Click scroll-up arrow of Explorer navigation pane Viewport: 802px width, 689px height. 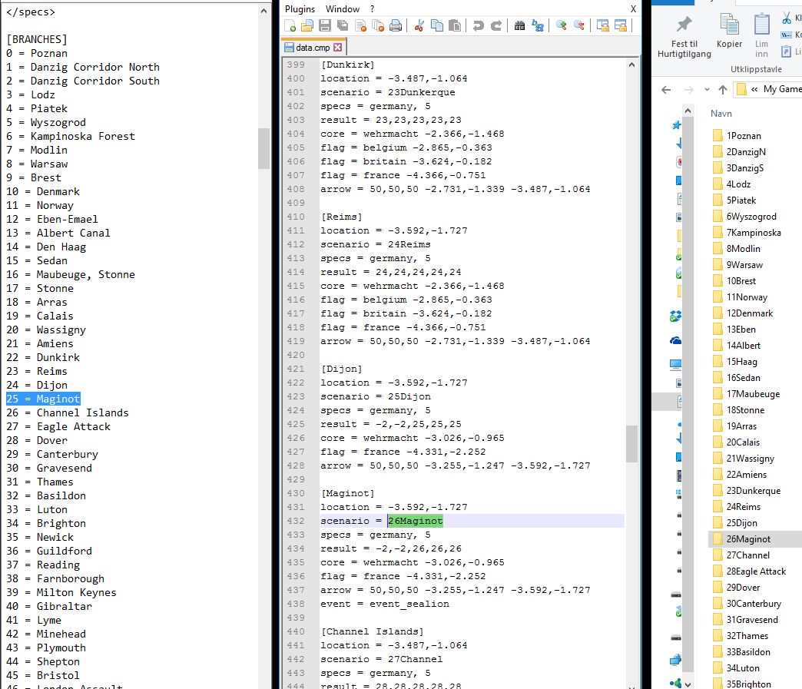click(688, 111)
